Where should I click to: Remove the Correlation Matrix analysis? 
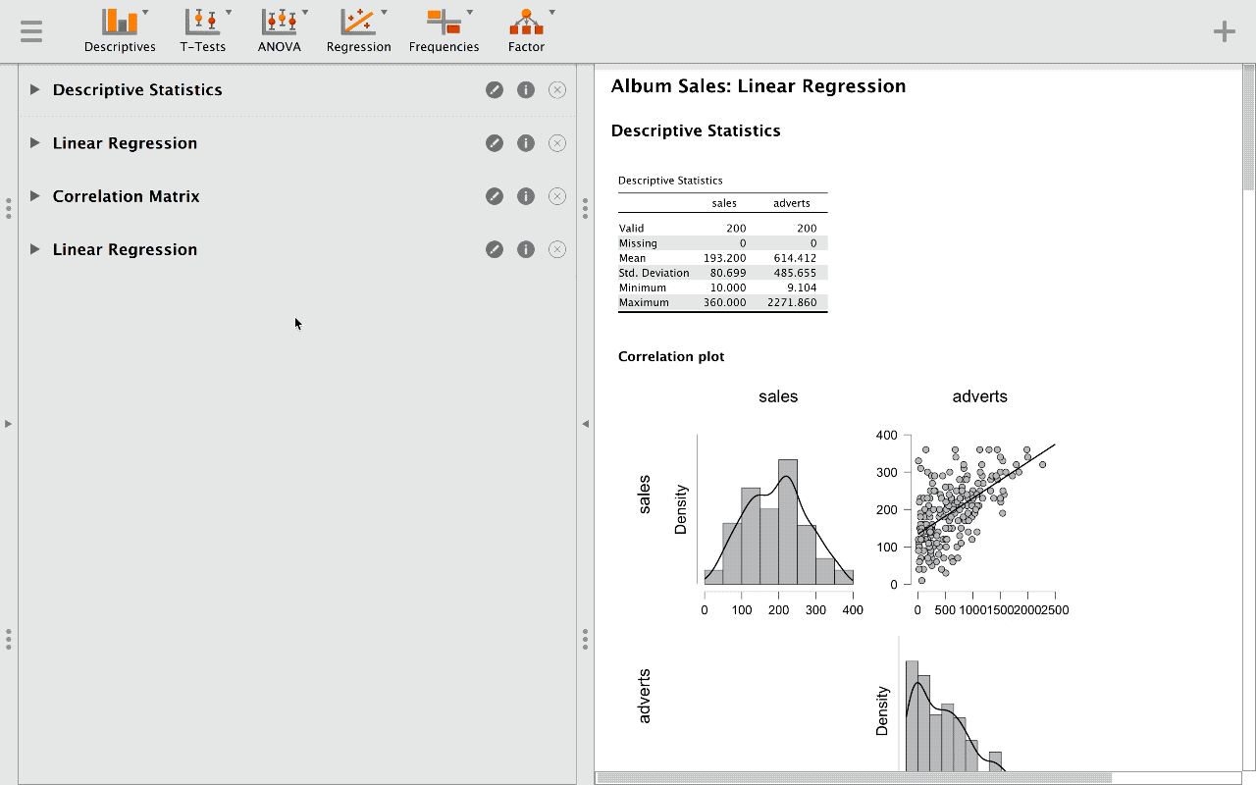[556, 195]
